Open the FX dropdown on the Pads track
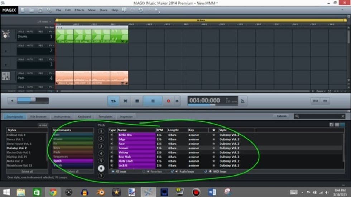Screen dimensions: 351x197 (x=52, y=73)
